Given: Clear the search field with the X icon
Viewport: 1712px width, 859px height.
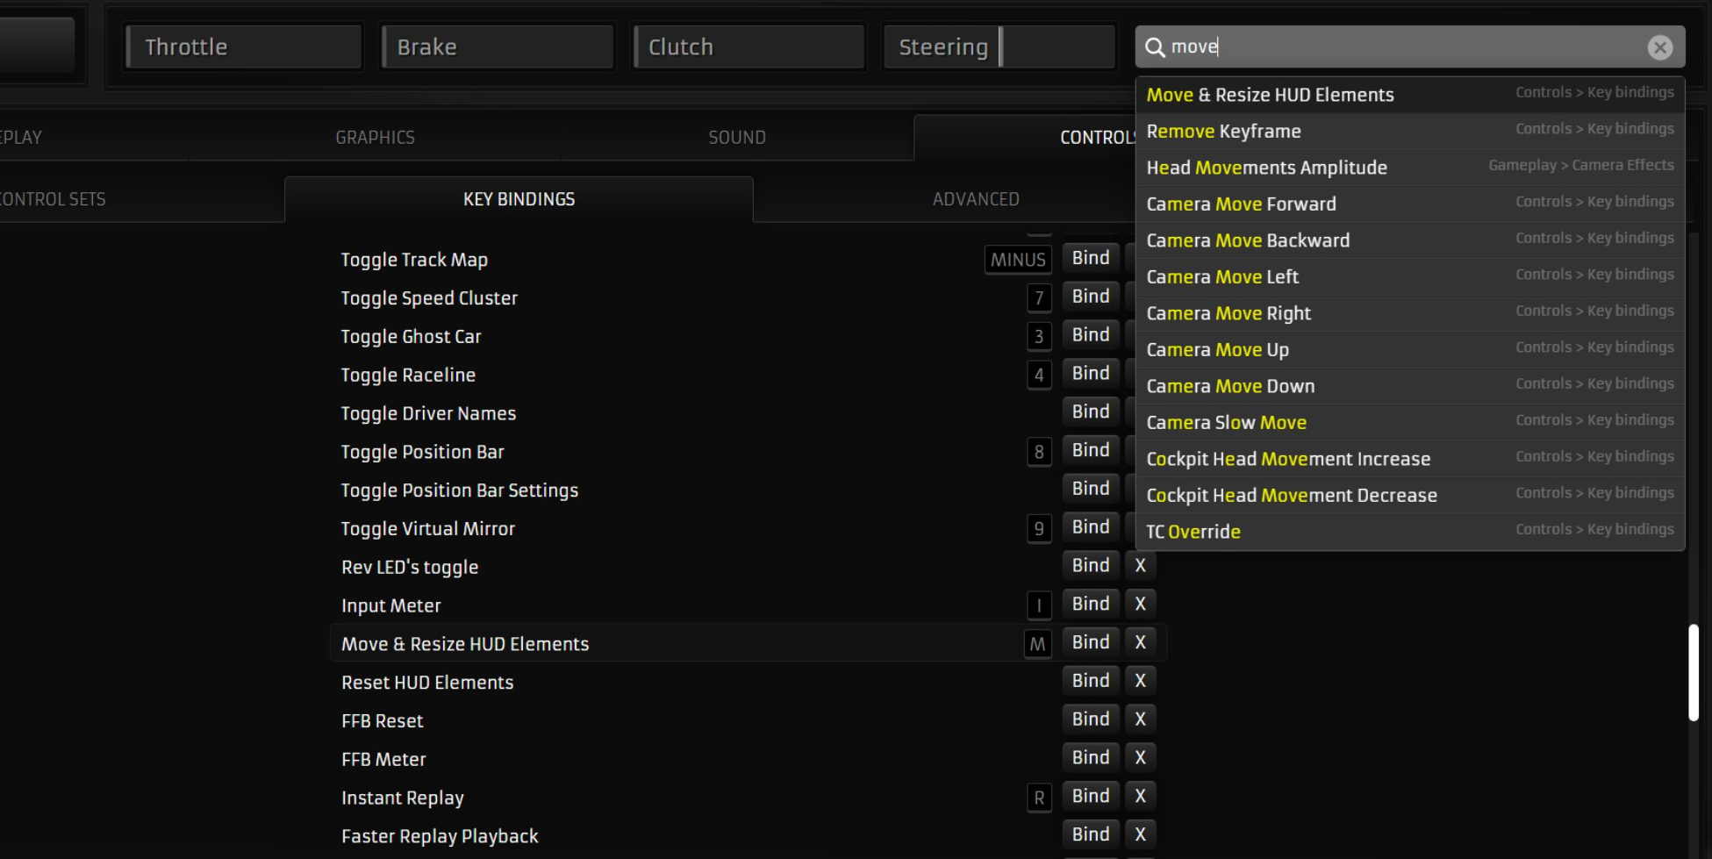Looking at the screenshot, I should click(1658, 47).
